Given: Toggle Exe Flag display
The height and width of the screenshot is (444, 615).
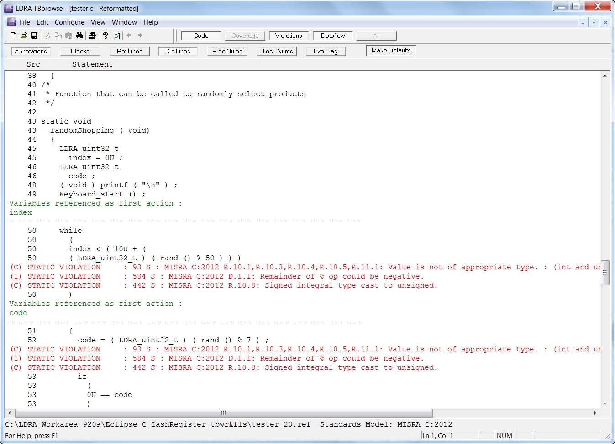Looking at the screenshot, I should (326, 51).
